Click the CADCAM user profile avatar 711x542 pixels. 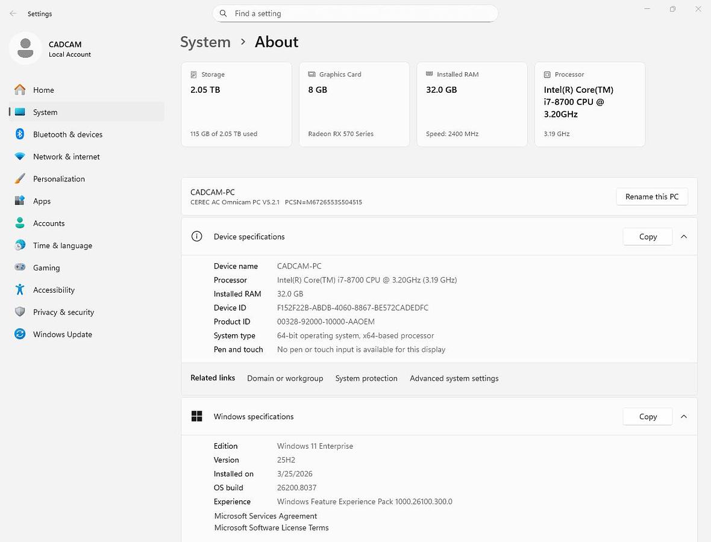pyautogui.click(x=25, y=48)
